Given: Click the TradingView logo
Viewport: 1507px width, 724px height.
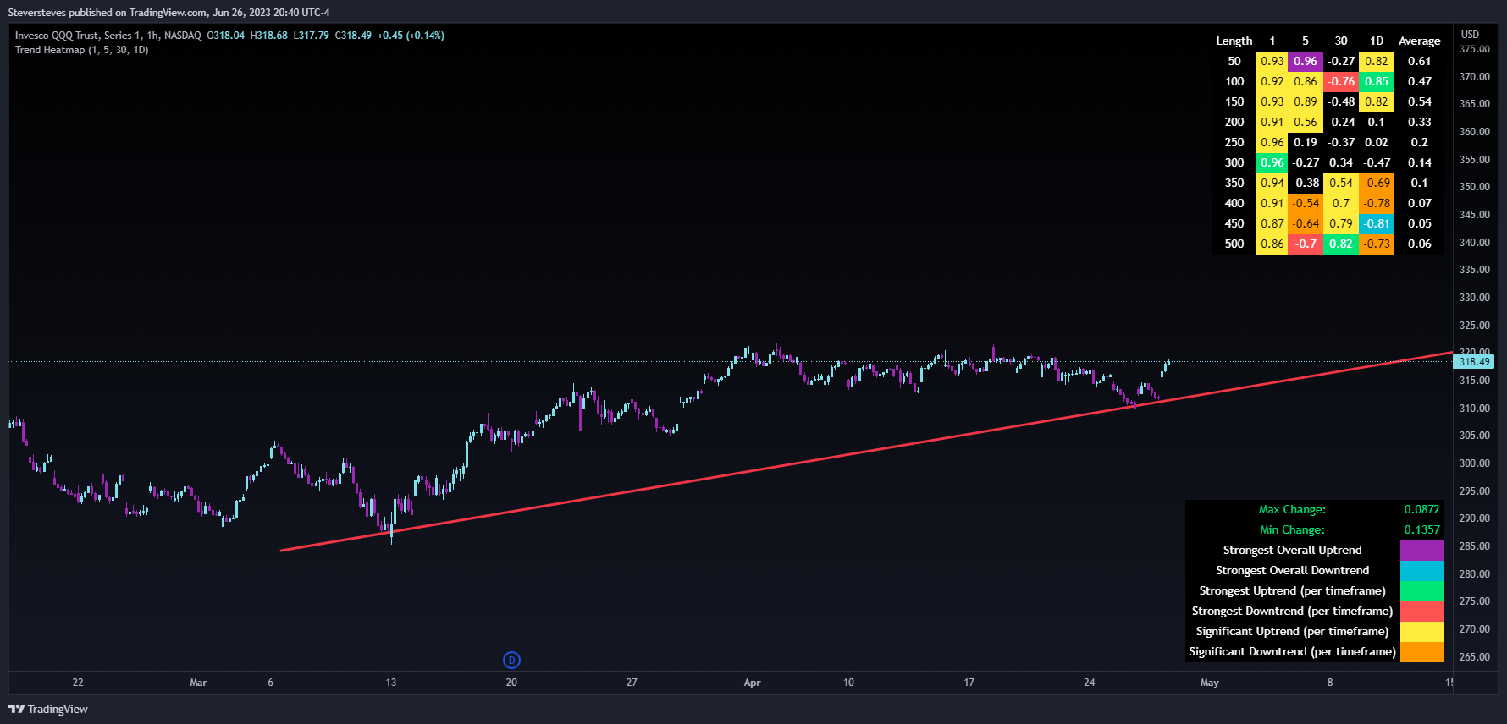Looking at the screenshot, I should 48,709.
